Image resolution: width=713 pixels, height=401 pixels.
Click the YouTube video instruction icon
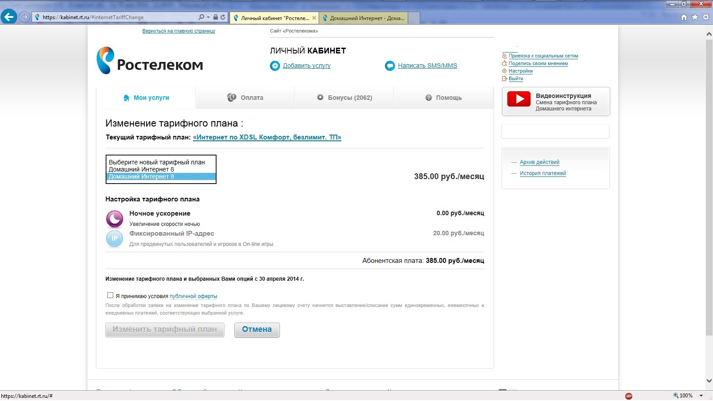(x=519, y=99)
